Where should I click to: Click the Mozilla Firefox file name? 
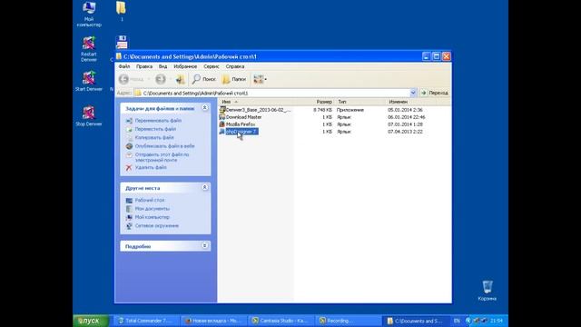point(241,124)
